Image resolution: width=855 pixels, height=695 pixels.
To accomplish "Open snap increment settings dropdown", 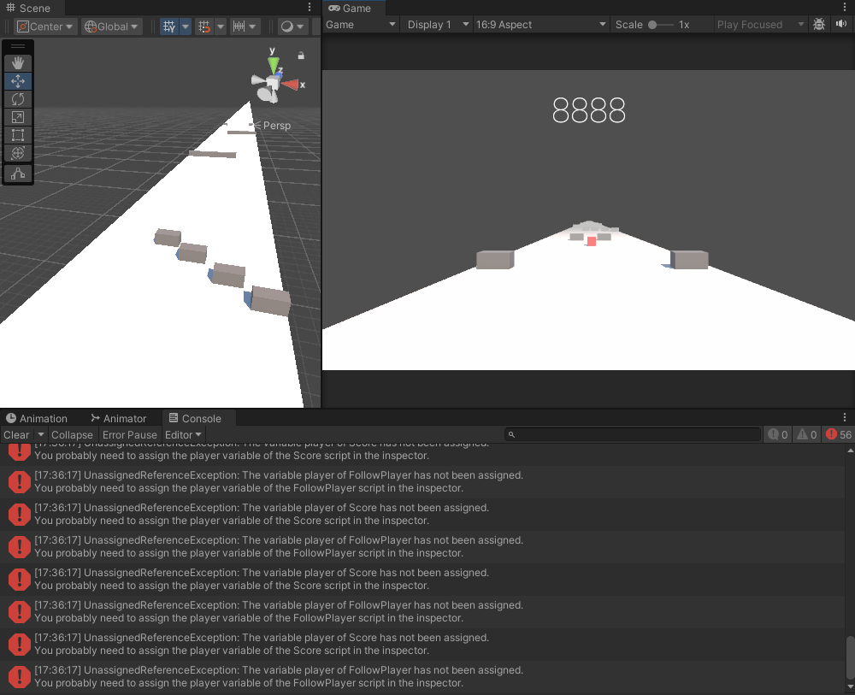I will pos(244,27).
